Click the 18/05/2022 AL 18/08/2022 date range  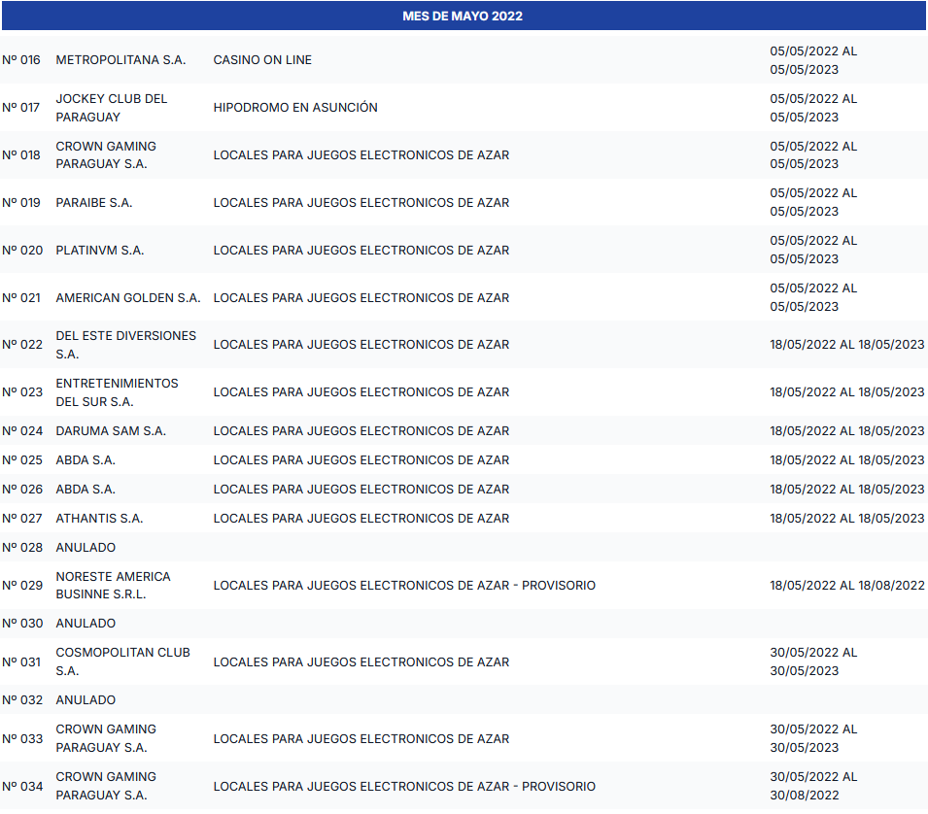tap(847, 586)
